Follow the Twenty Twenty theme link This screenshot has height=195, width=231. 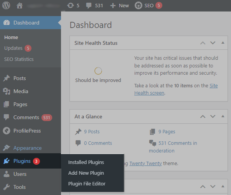[x=145, y=163]
